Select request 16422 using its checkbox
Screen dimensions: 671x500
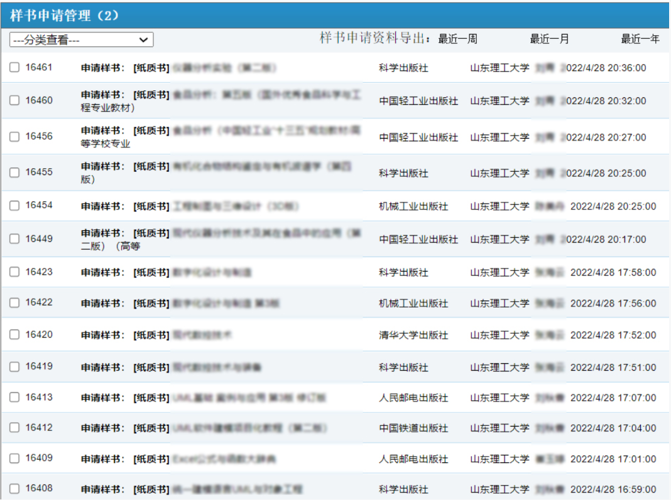(14, 303)
